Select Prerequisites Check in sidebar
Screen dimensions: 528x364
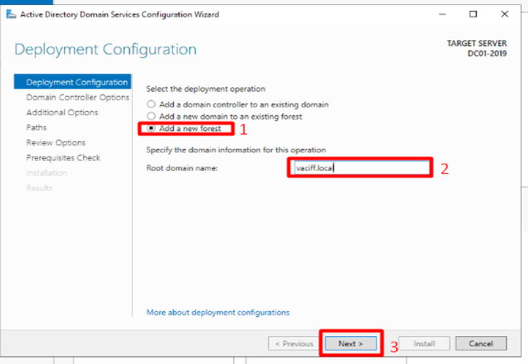click(x=63, y=158)
